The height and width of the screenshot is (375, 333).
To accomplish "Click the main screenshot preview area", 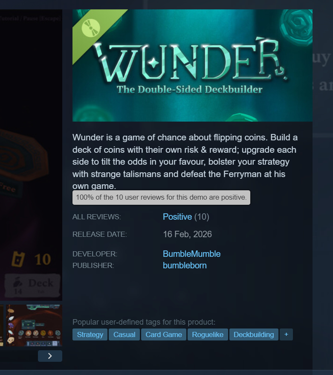I will pos(31,155).
